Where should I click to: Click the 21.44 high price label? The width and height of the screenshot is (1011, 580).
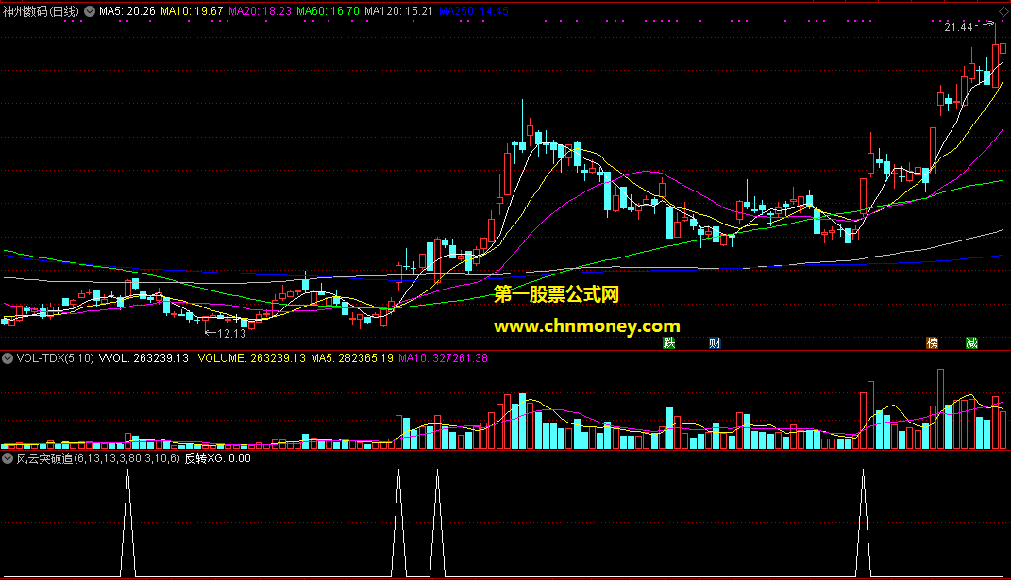958,27
